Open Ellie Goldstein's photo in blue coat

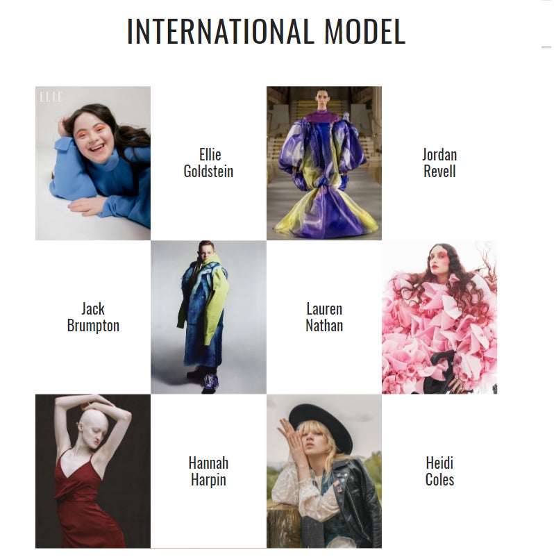point(93,163)
